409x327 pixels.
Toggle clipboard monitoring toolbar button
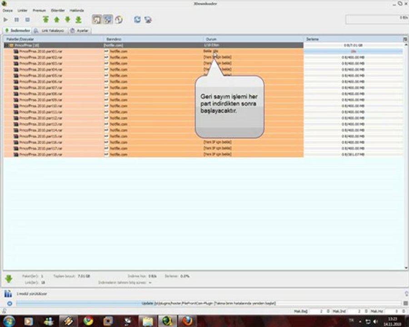click(97, 20)
